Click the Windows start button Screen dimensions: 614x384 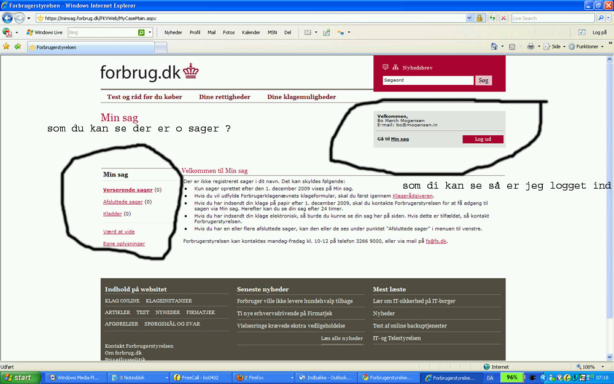tap(20, 378)
